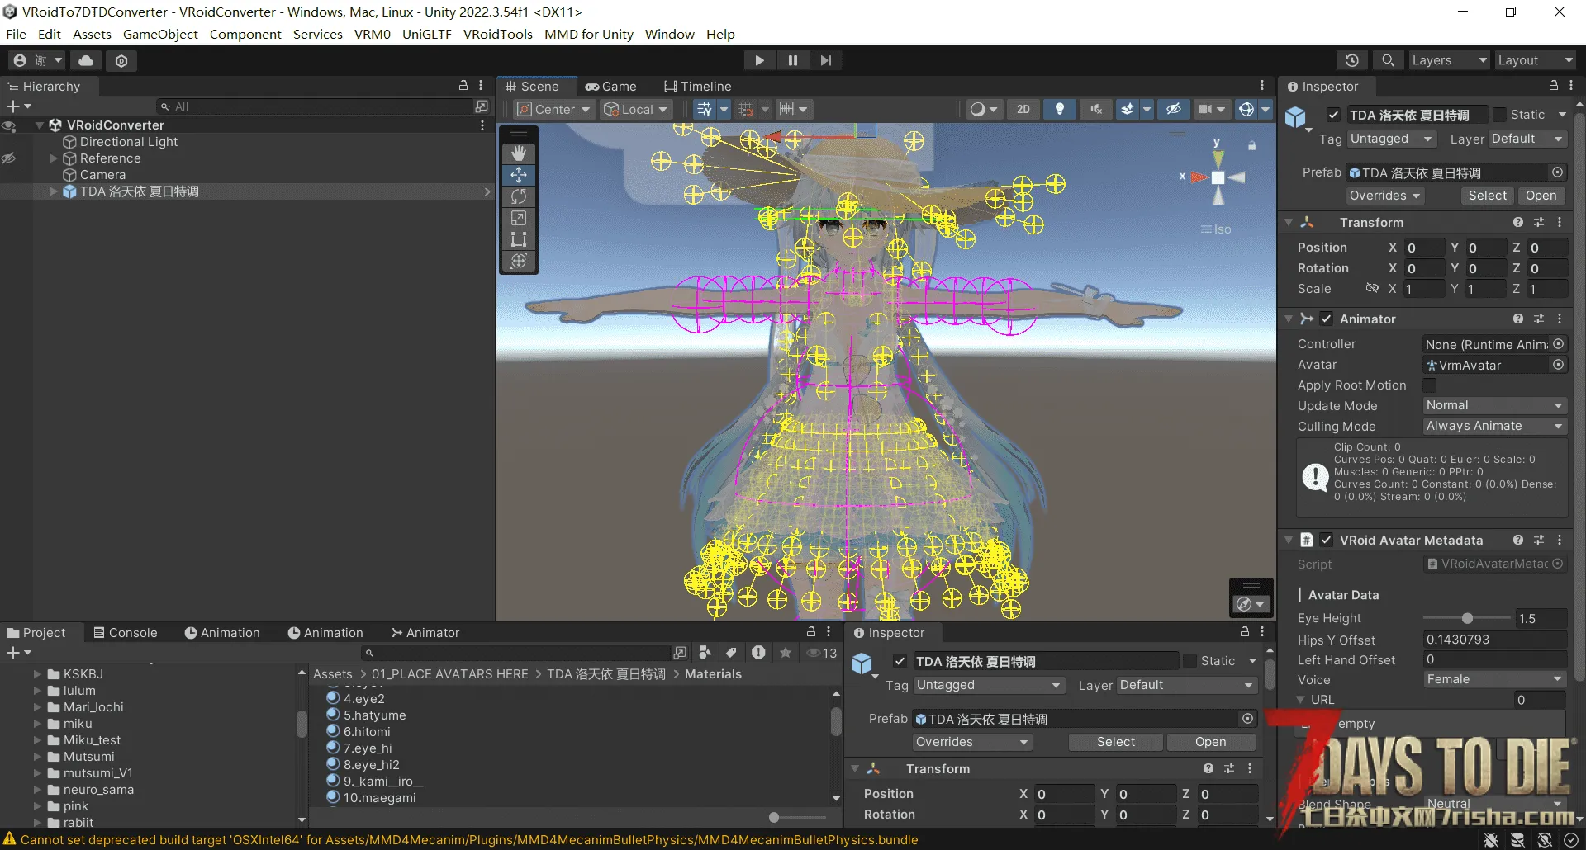The width and height of the screenshot is (1586, 850).
Task: Select the Hand view tool
Action: [519, 153]
